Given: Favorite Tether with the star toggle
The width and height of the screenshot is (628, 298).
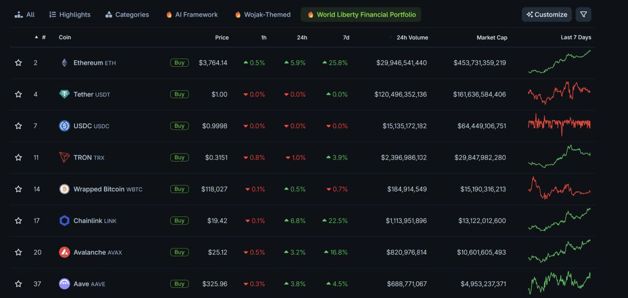Looking at the screenshot, I should [18, 94].
